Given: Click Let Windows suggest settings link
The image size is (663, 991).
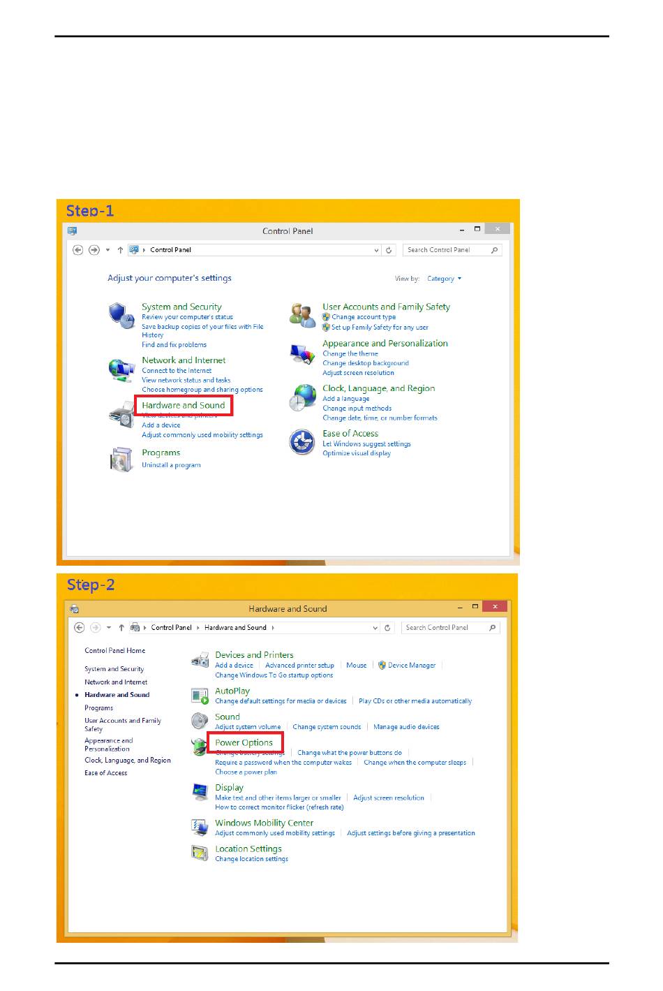Looking at the screenshot, I should pos(366,444).
